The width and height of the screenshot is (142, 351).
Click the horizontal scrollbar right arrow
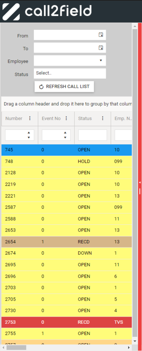point(129,347)
